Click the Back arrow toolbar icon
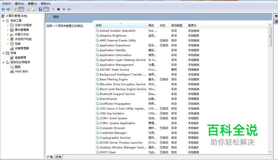 pos(3,9)
